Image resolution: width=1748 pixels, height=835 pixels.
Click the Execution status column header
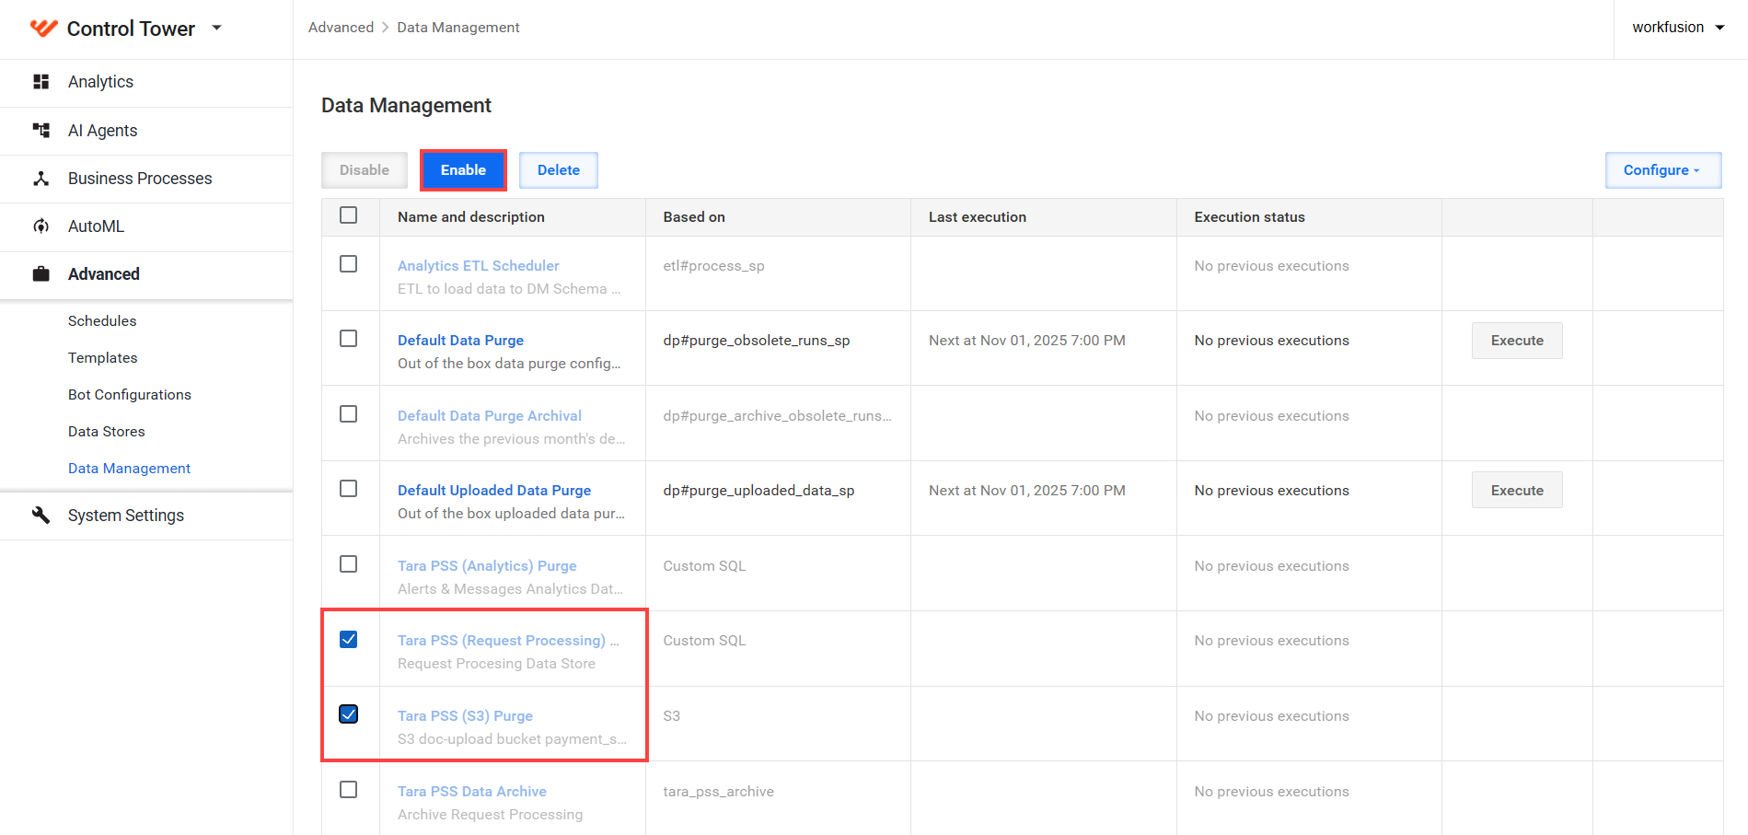[x=1250, y=217]
